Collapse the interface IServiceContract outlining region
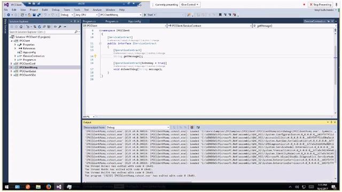The image size is (342, 192). pos(100,43)
